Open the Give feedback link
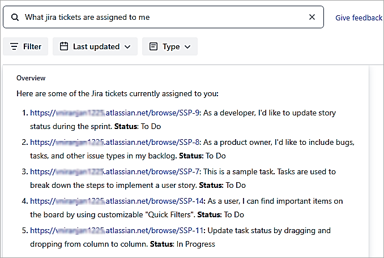Image resolution: width=384 pixels, height=258 pixels. point(359,18)
